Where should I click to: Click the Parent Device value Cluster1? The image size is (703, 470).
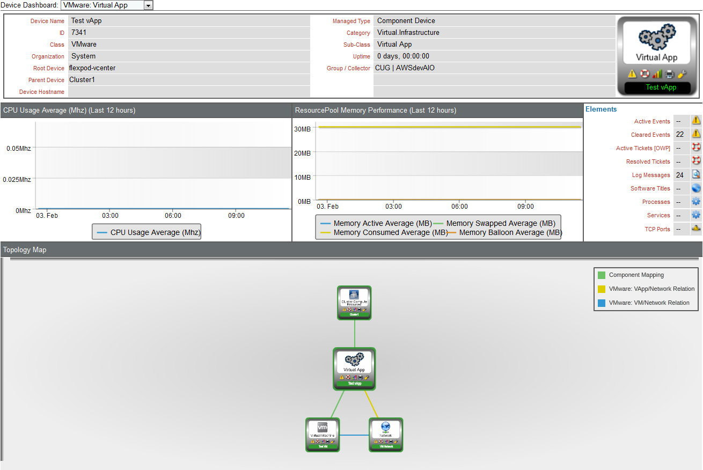click(x=82, y=80)
